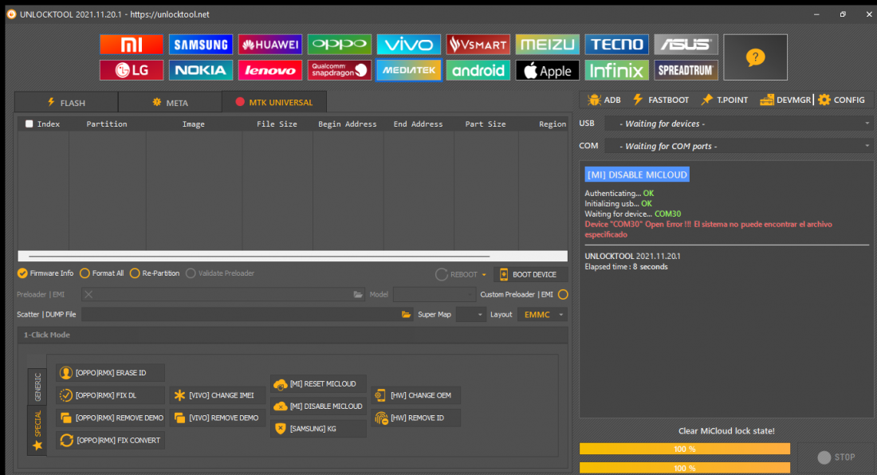
Task: Click the upper 100 % progress bar
Action: click(x=685, y=449)
